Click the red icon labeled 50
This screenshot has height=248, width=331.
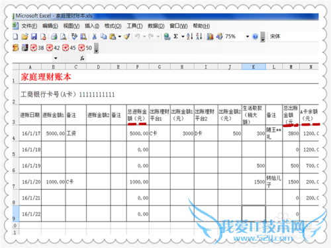point(85,48)
